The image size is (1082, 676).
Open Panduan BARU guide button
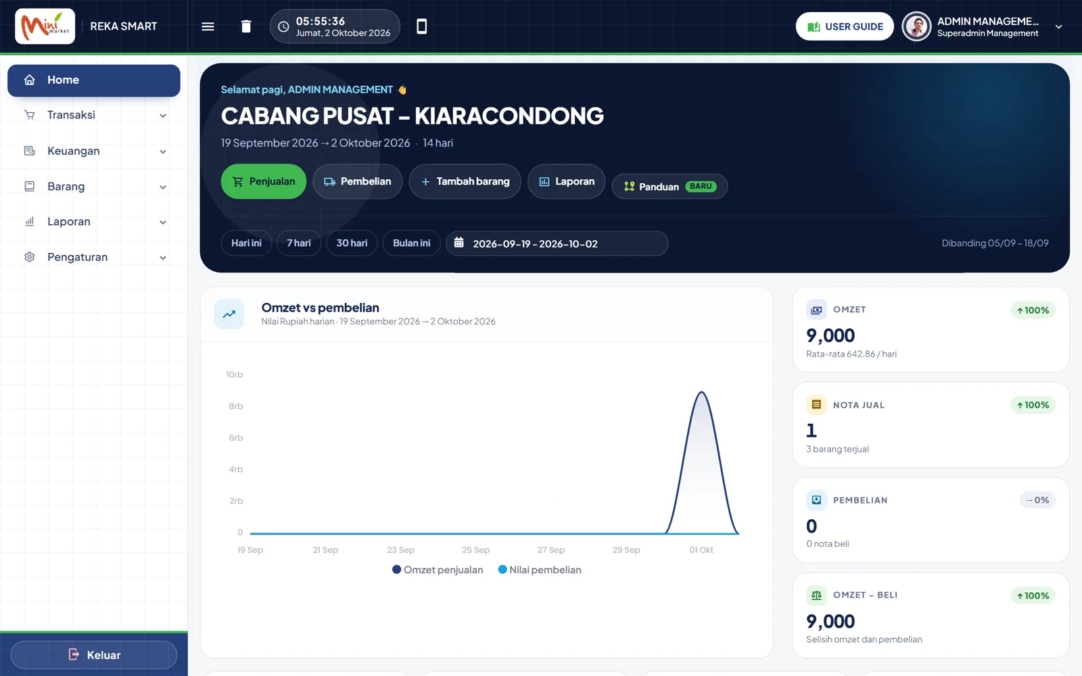[x=669, y=187]
